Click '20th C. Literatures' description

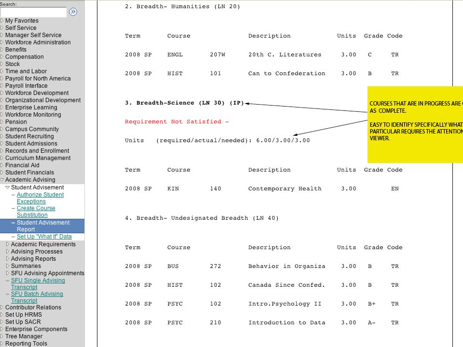pyautogui.click(x=285, y=54)
